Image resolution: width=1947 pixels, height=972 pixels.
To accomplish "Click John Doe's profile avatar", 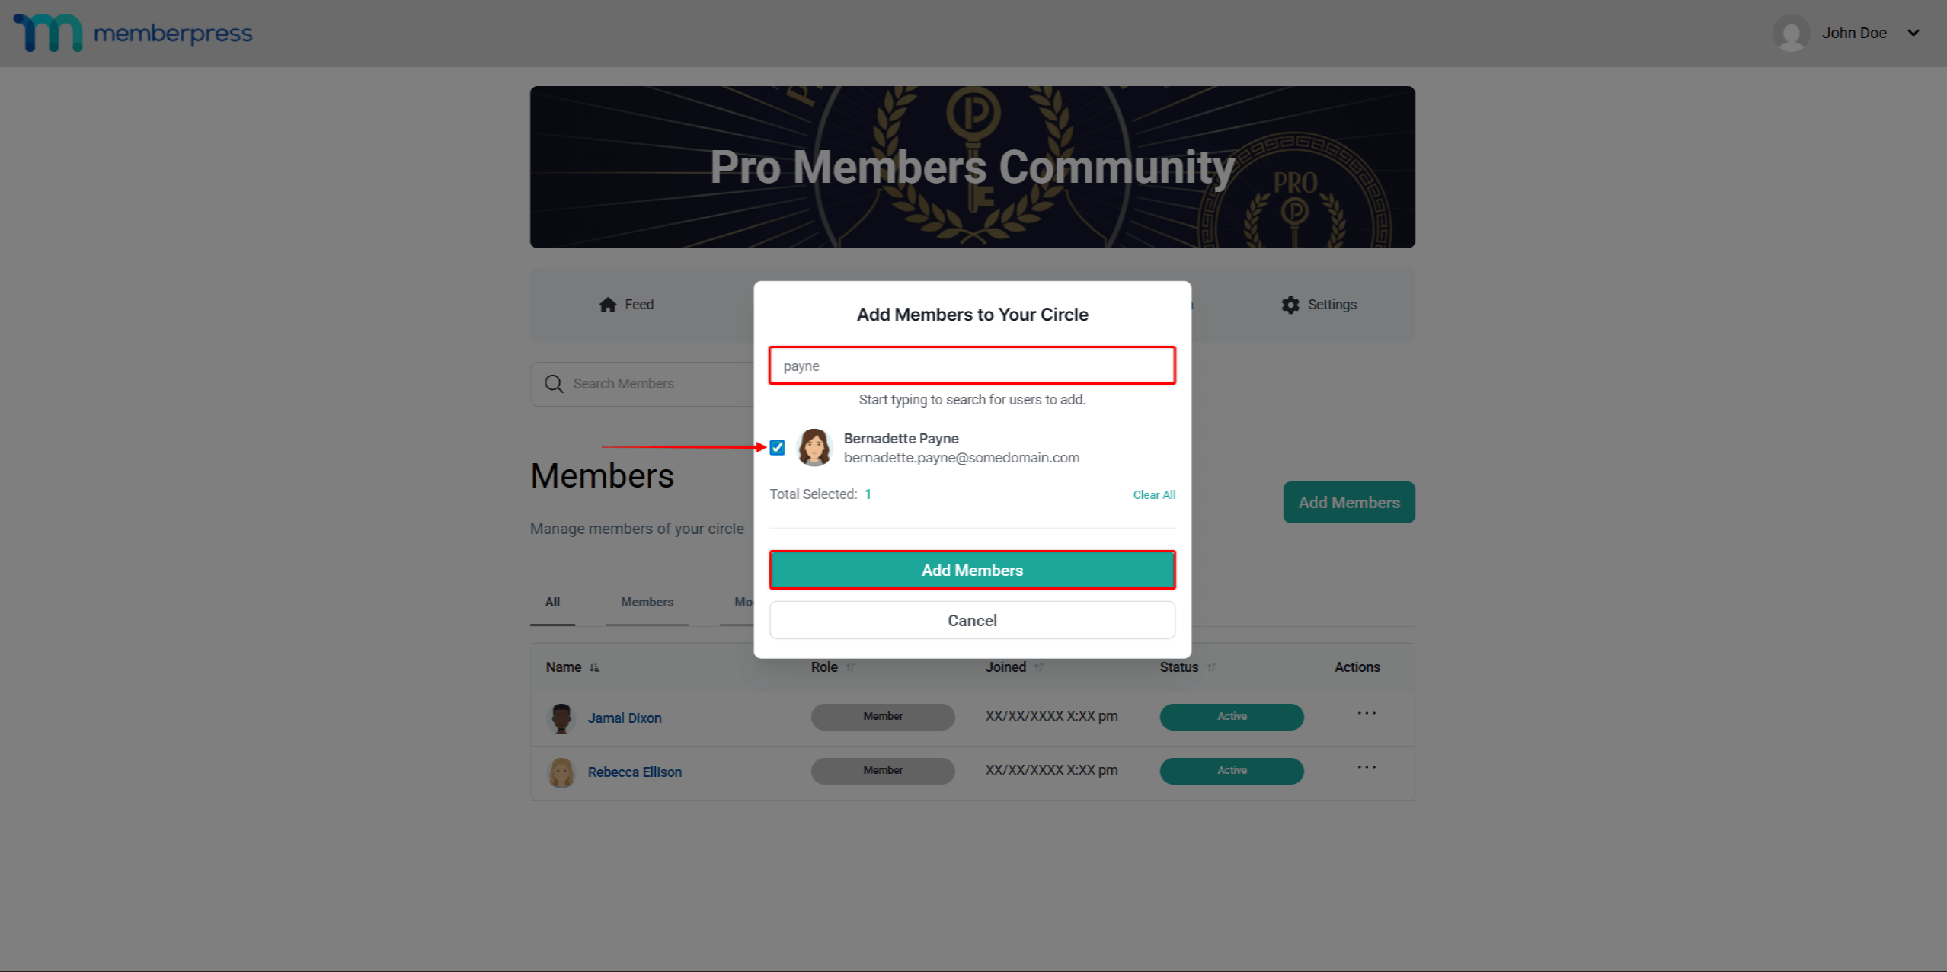I will click(x=1791, y=34).
